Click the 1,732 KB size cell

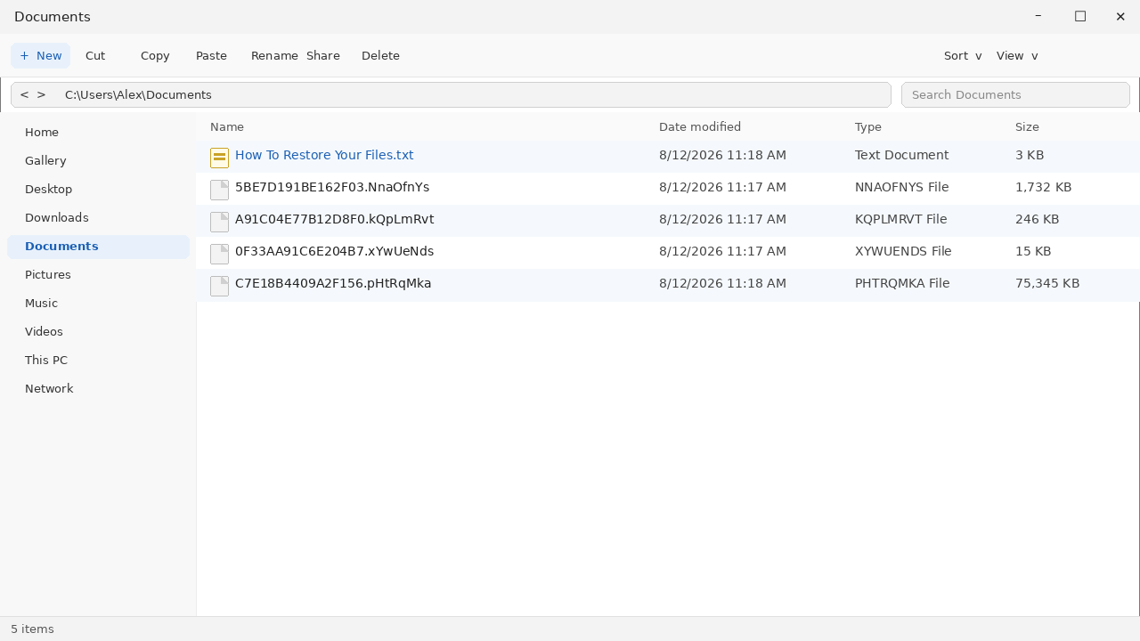(1043, 187)
